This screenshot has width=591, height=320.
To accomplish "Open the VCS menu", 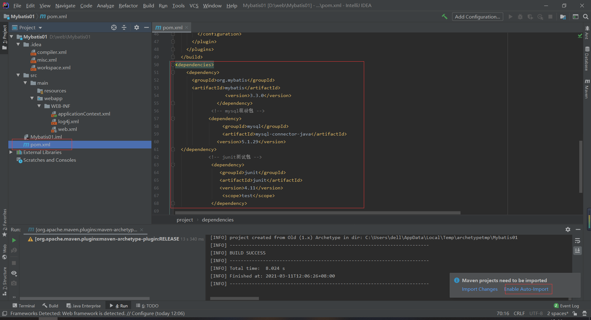I will pos(194,6).
